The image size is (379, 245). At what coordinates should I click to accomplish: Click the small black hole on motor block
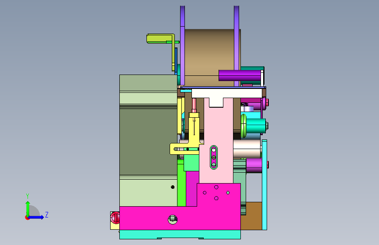(x=173, y=187)
